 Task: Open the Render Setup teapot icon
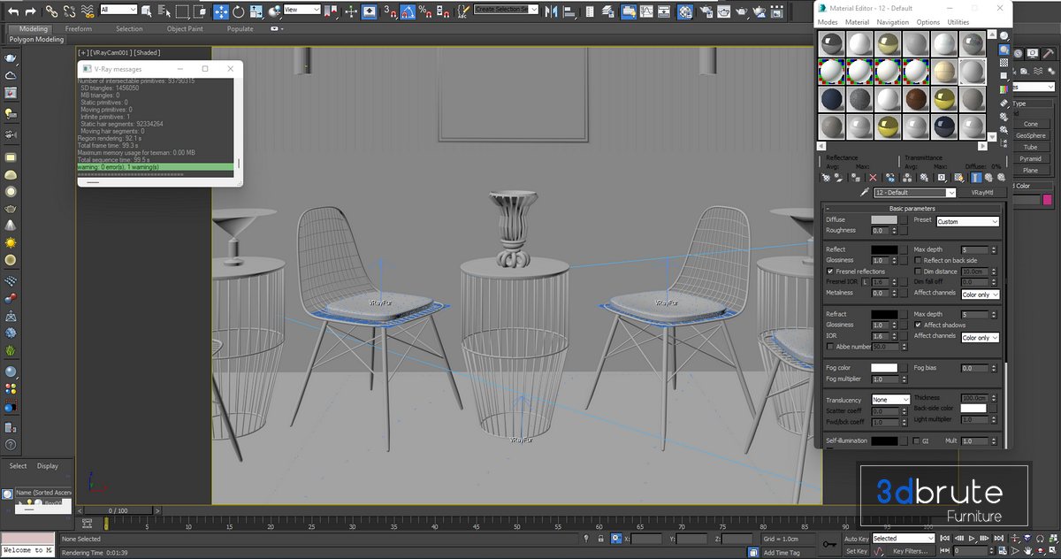[x=705, y=11]
